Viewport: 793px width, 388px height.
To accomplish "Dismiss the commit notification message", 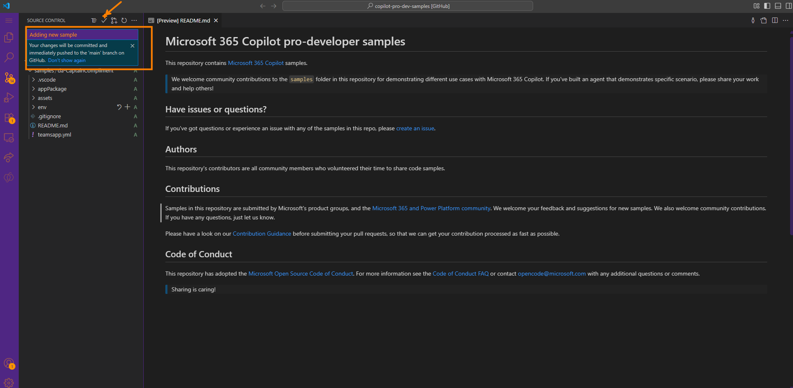I will 132,46.
